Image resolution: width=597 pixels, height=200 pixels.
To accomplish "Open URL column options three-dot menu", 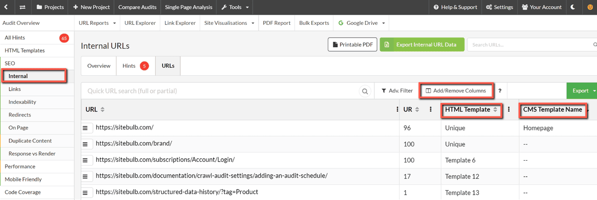I will [x=397, y=109].
